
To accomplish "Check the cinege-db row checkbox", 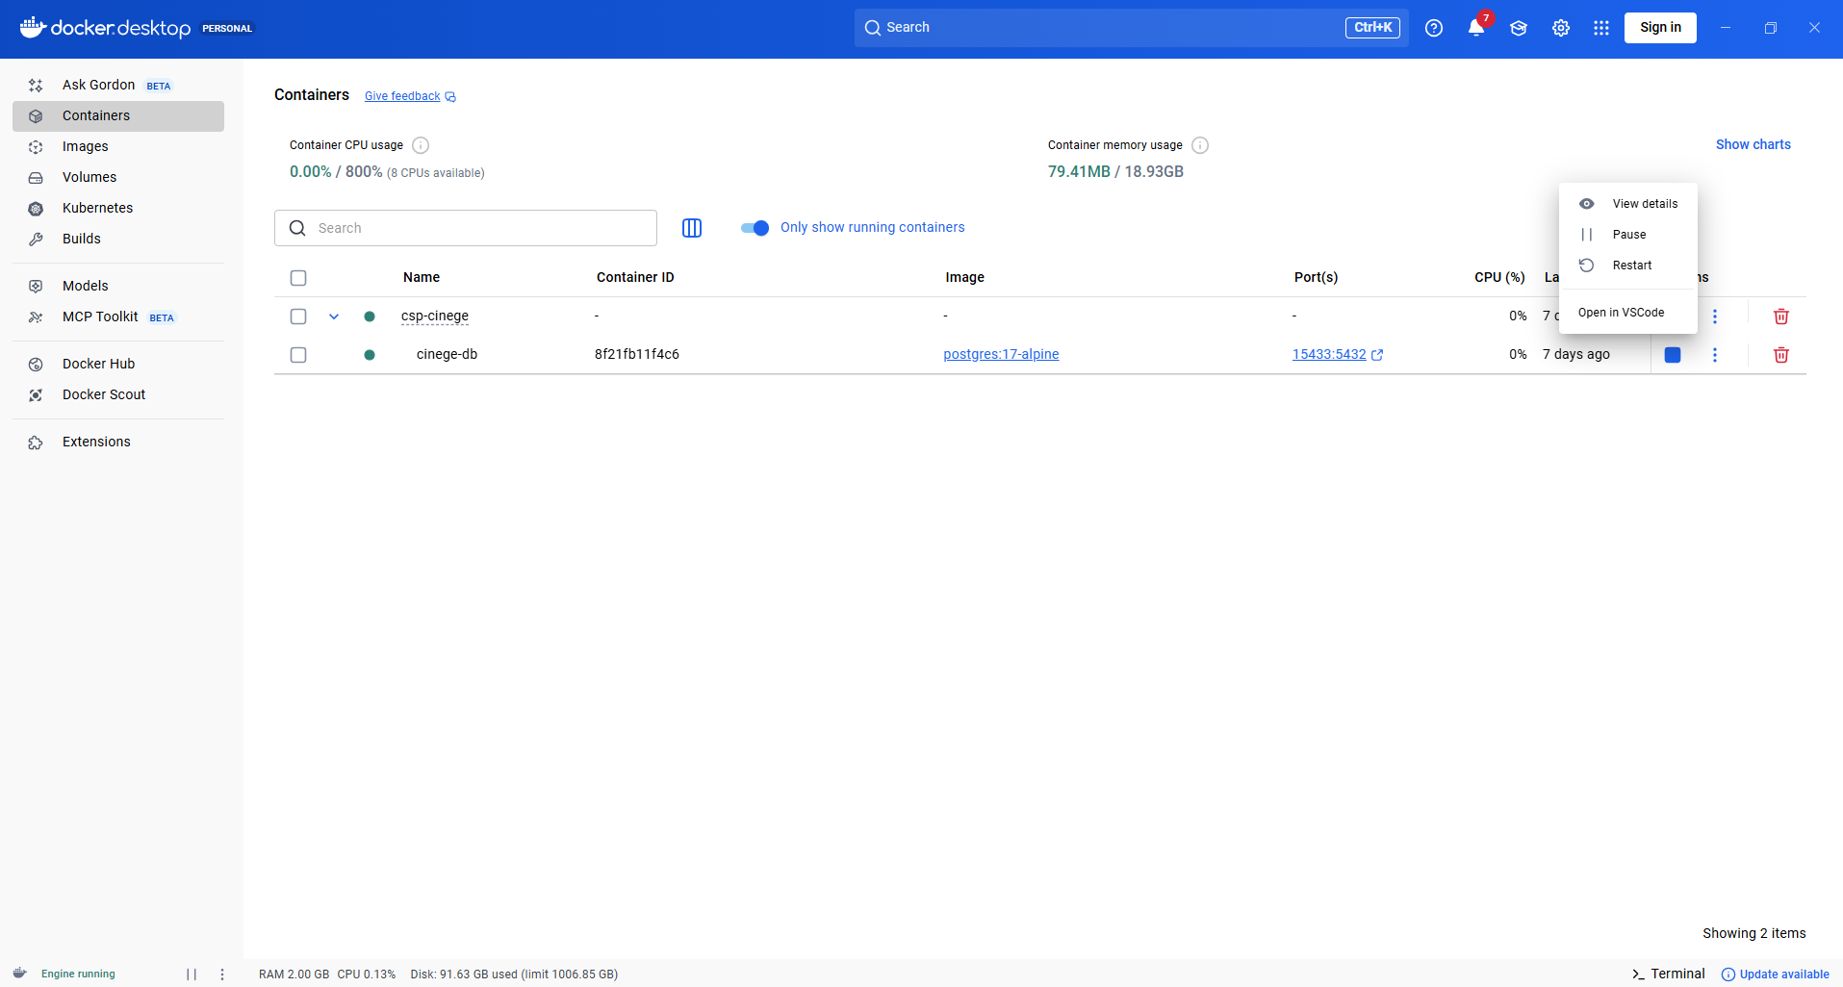I will [298, 355].
